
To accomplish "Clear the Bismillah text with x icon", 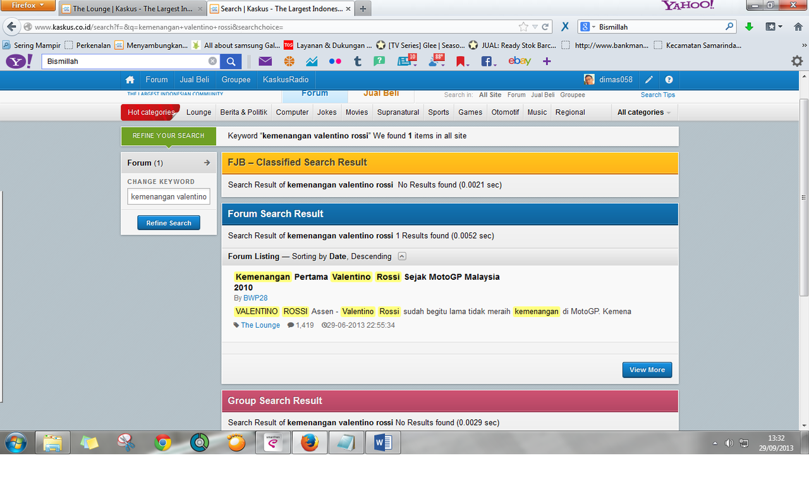I will coord(212,61).
